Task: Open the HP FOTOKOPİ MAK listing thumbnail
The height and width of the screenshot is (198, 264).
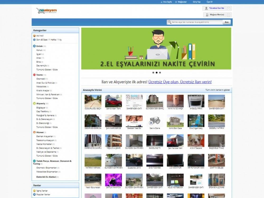Action: [196, 160]
